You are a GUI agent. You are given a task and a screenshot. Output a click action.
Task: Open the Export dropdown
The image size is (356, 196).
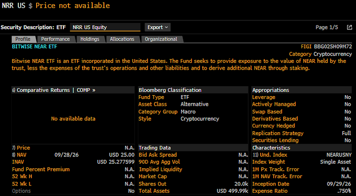[x=158, y=27]
